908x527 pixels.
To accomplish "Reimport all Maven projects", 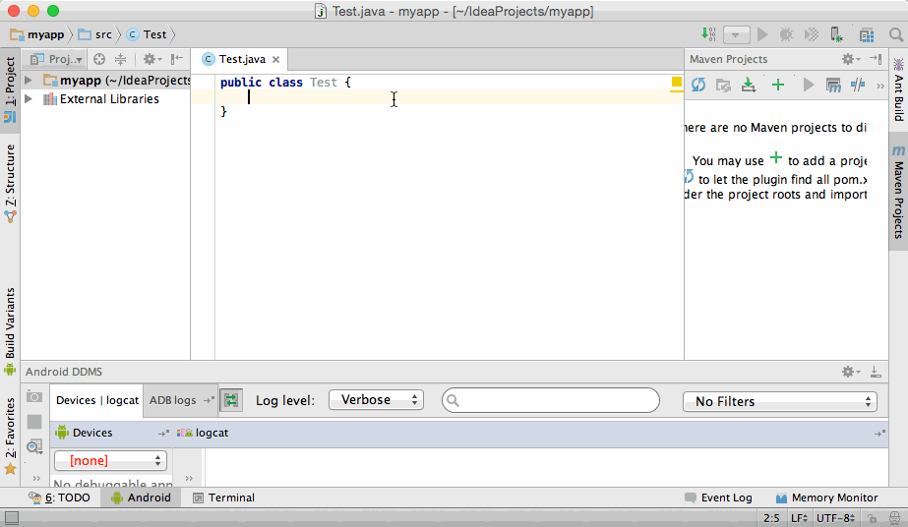I will coord(698,86).
